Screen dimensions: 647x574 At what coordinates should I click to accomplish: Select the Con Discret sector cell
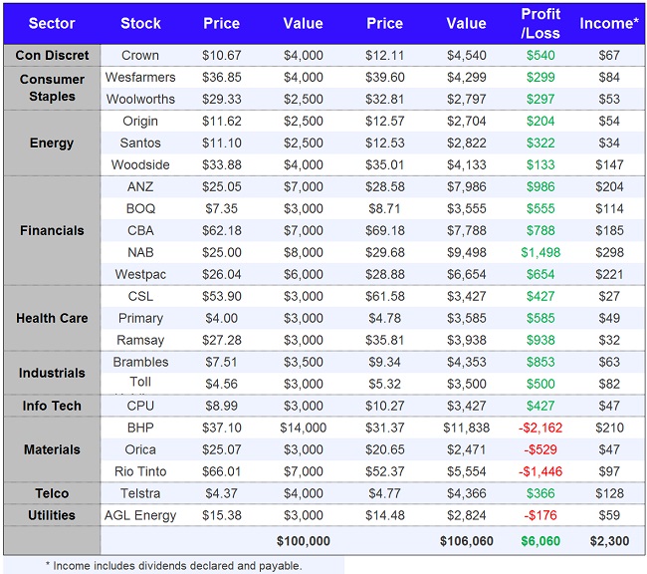52,55
